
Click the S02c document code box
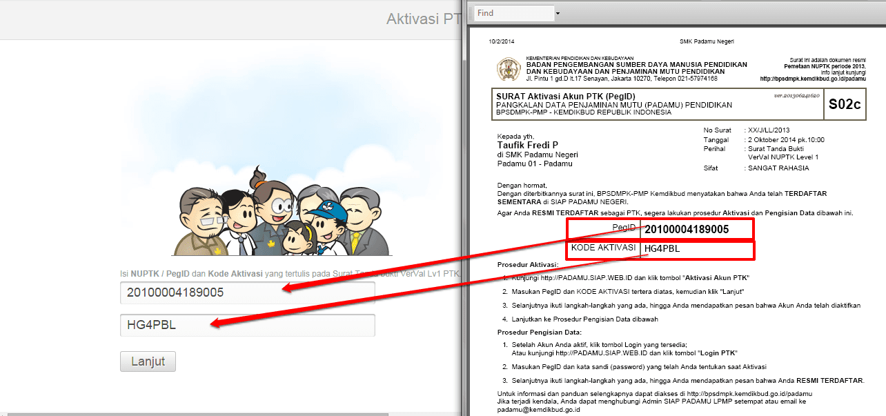(845, 104)
